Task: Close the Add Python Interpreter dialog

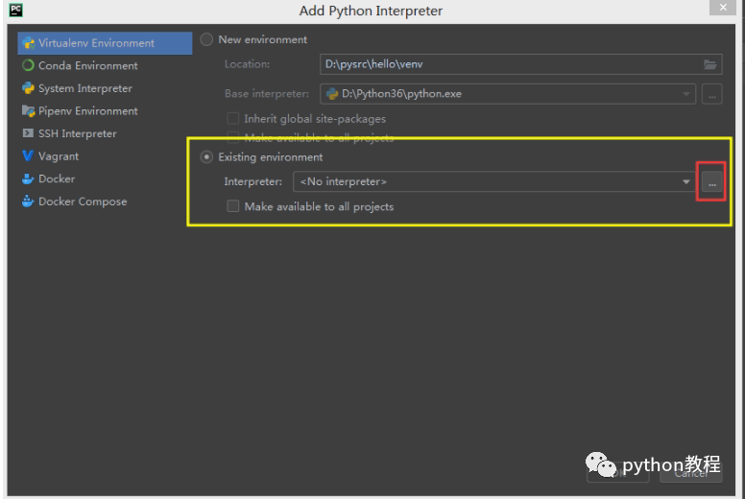Action: pos(723,8)
